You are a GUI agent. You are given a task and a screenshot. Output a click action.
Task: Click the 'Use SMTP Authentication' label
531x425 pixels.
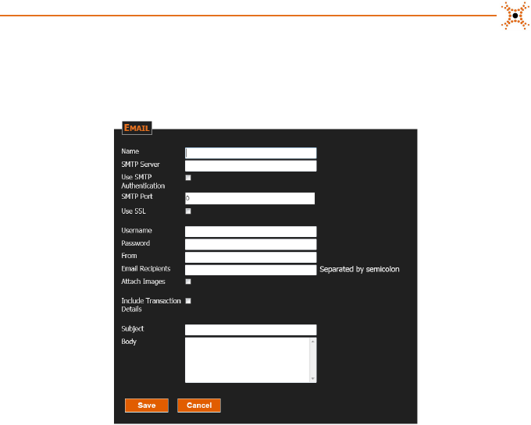click(143, 182)
